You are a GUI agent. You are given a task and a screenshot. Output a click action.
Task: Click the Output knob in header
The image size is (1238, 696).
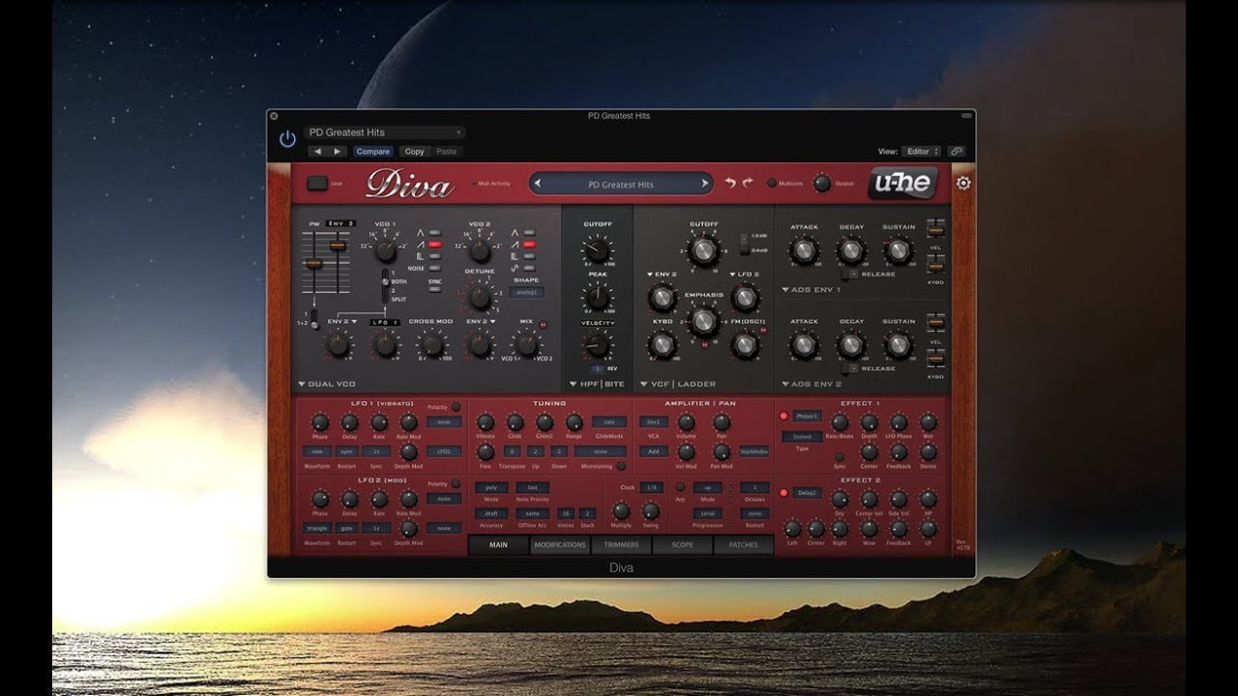[x=821, y=183]
